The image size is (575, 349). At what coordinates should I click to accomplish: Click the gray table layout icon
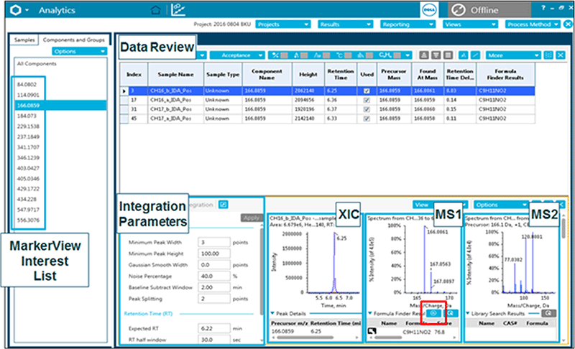448,55
